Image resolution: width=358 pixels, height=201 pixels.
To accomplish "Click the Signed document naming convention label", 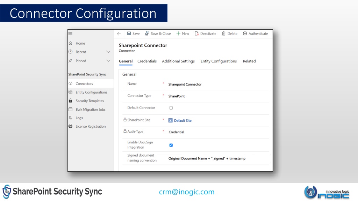I will (x=142, y=158).
